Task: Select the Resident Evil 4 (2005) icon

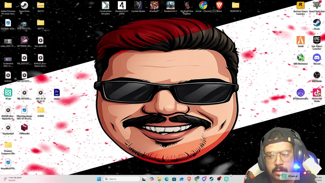Action: coord(122,8)
